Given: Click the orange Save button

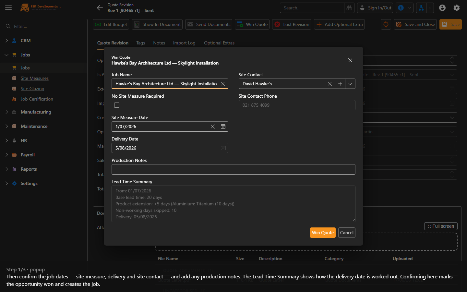Looking at the screenshot, I should (x=451, y=24).
